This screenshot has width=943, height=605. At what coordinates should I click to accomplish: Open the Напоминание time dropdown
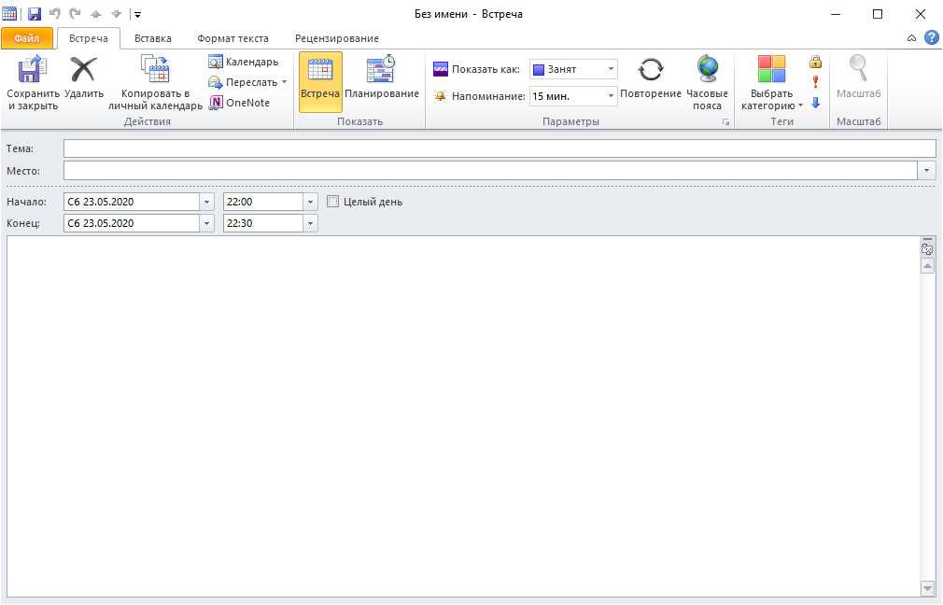click(611, 95)
